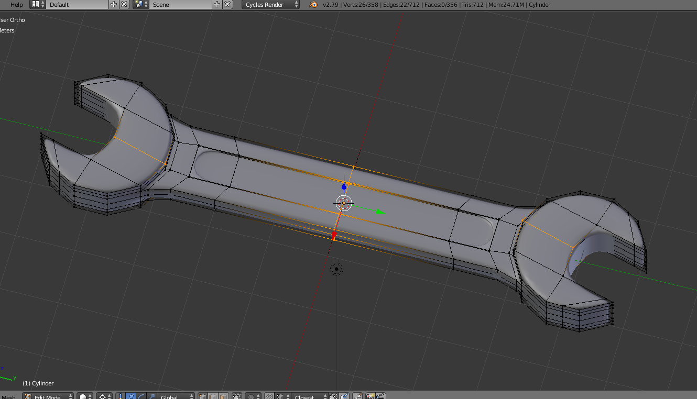Image resolution: width=697 pixels, height=399 pixels.
Task: Switch to edge select mode
Action: tap(213, 396)
